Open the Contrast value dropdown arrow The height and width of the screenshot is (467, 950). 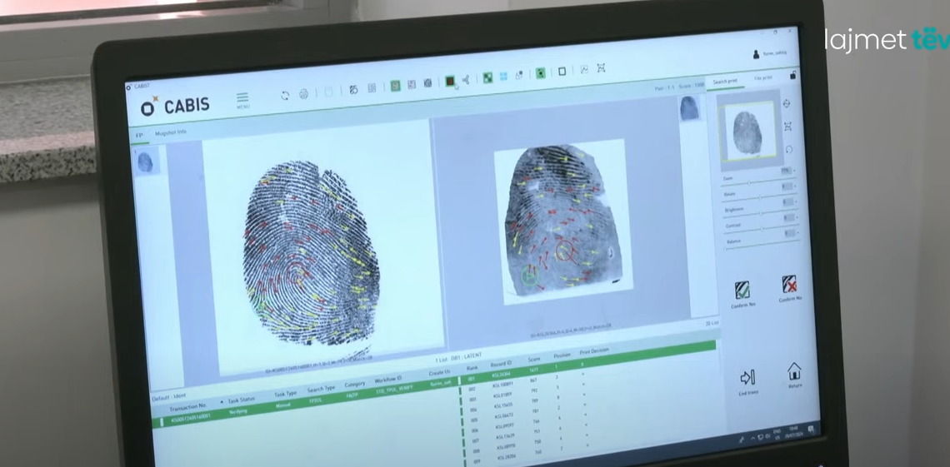(798, 218)
